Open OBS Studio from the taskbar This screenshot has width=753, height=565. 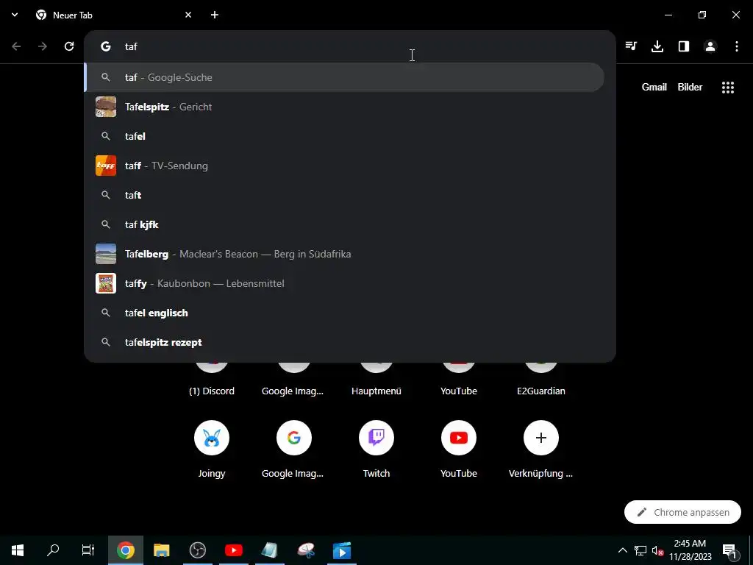point(197,550)
